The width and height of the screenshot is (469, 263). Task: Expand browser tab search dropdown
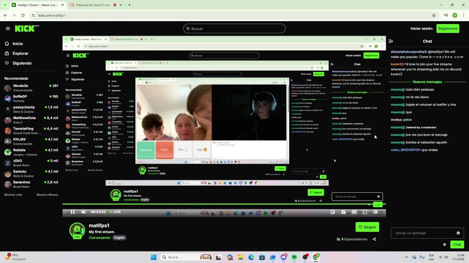coord(5,5)
